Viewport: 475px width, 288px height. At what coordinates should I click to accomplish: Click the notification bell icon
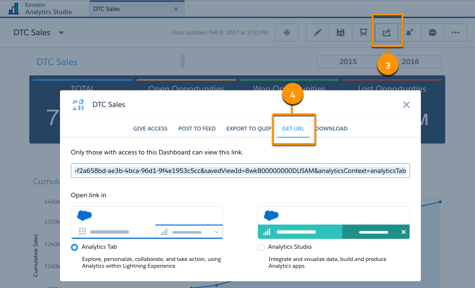[410, 33]
